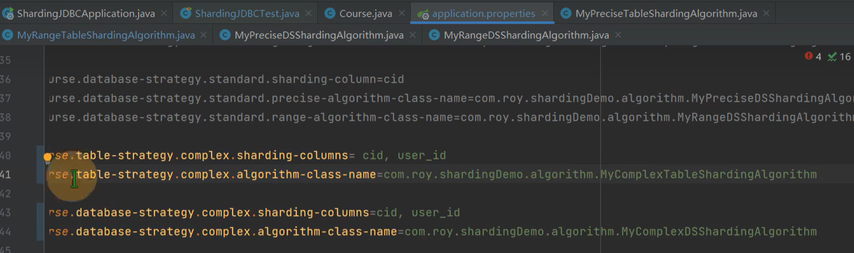Switch to the ShardingJDBCTest.java tab
The image size is (854, 253).
tap(247, 13)
